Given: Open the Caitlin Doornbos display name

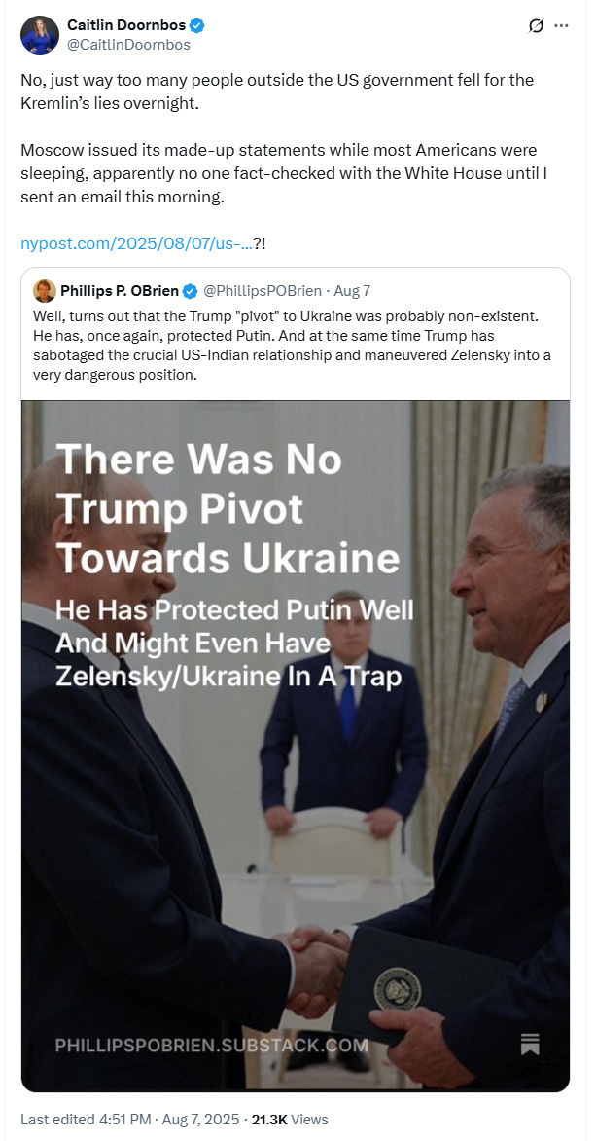Looking at the screenshot, I should 126,25.
